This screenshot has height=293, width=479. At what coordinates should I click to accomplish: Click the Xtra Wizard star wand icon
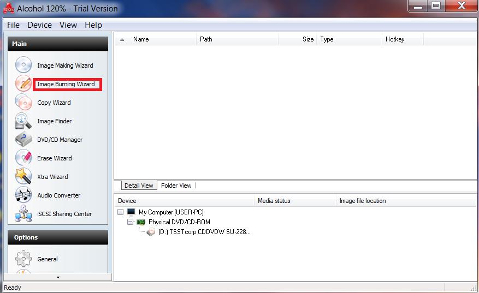point(23,176)
